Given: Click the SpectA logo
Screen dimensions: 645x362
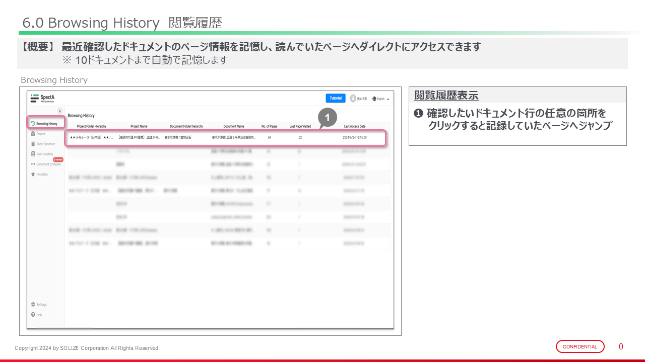Looking at the screenshot, I should (43, 99).
